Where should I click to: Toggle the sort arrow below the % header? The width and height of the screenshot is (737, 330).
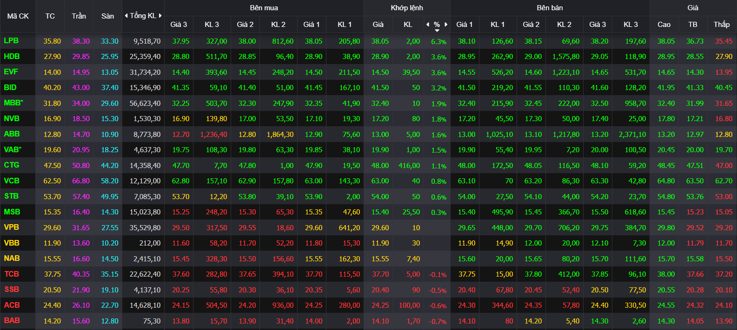click(437, 31)
